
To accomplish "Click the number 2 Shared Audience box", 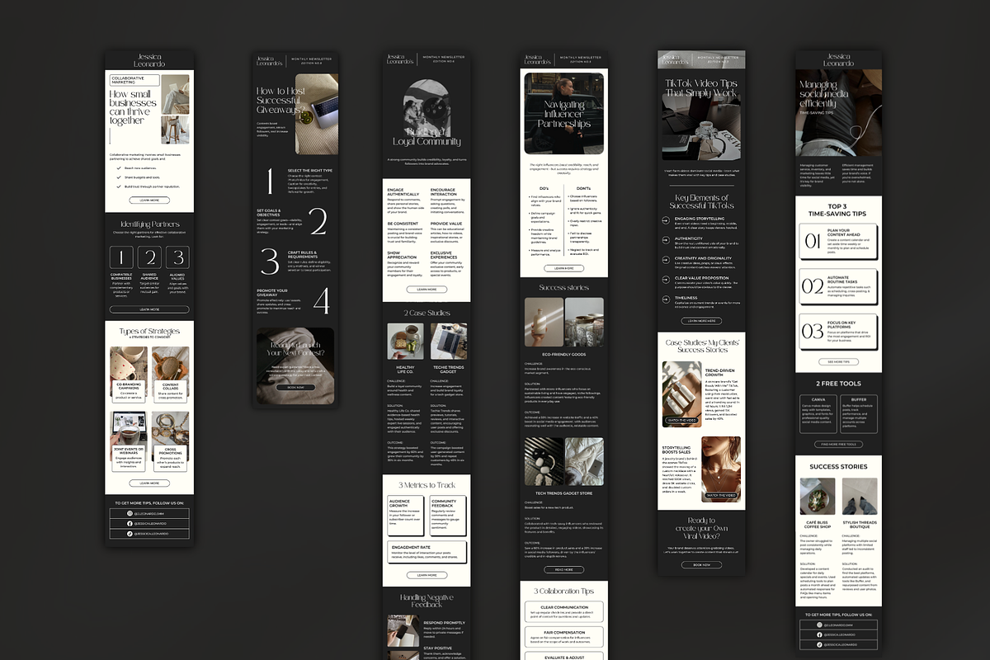I will (x=149, y=257).
